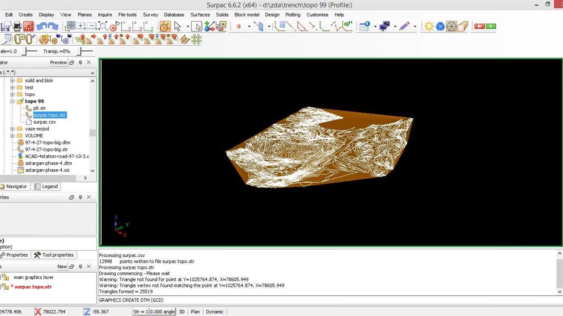Select surpac.csv in the file tree
The image size is (563, 316).
(44, 122)
